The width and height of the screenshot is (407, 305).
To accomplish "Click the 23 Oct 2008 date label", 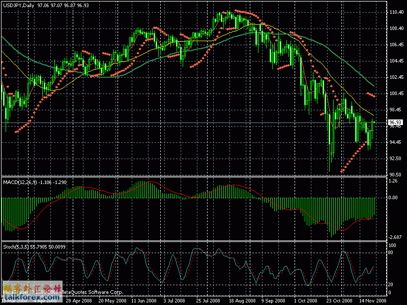I will [x=339, y=301].
